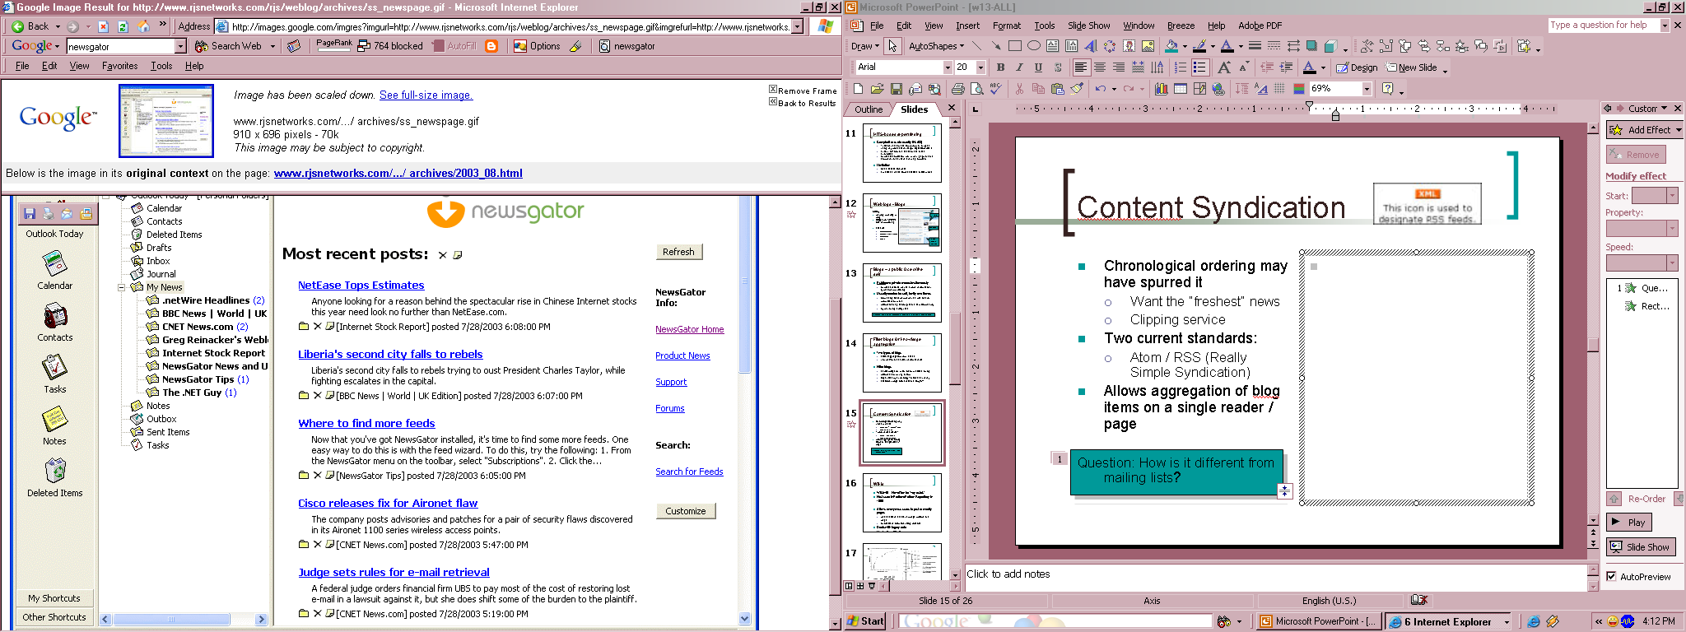Screen dimensions: 1686x632
Task: Toggle Italic text formatting
Action: tap(1019, 67)
